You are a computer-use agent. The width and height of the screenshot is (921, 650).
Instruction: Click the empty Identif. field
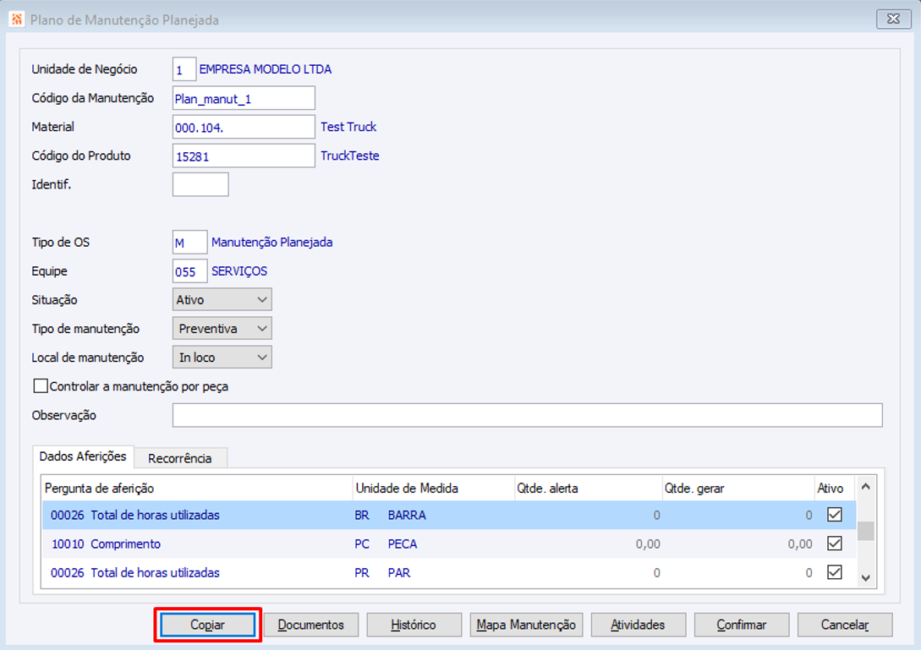[200, 184]
